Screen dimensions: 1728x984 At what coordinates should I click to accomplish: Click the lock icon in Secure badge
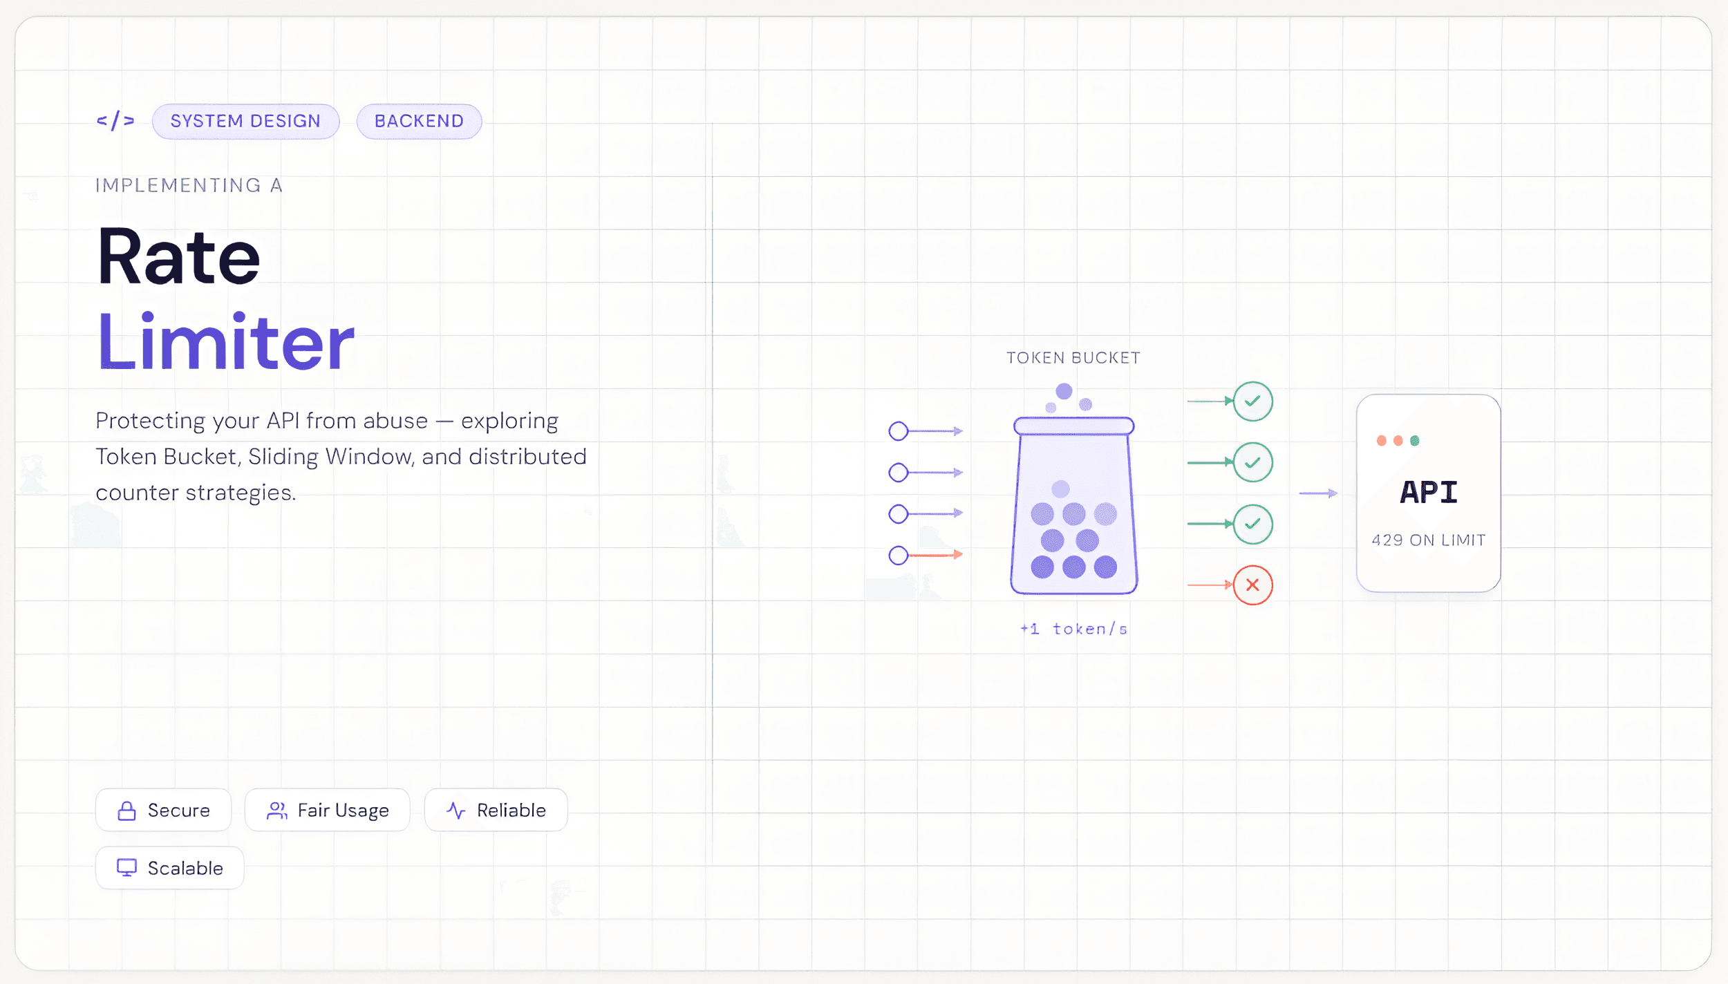pyautogui.click(x=126, y=811)
